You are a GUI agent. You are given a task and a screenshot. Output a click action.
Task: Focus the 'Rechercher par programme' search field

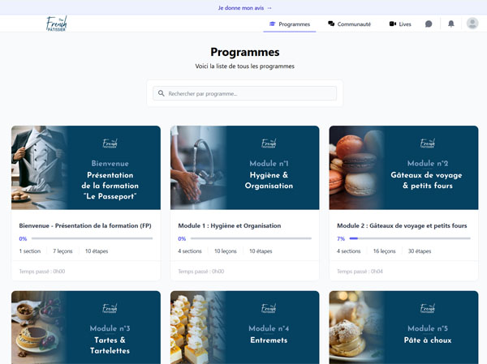point(245,93)
